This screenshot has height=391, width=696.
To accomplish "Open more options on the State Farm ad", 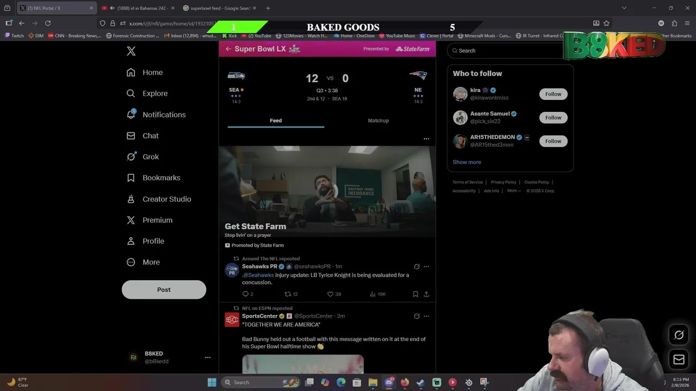I will 426,138.
